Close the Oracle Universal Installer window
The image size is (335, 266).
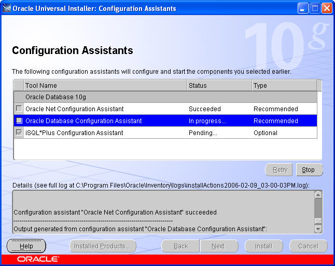point(327,8)
